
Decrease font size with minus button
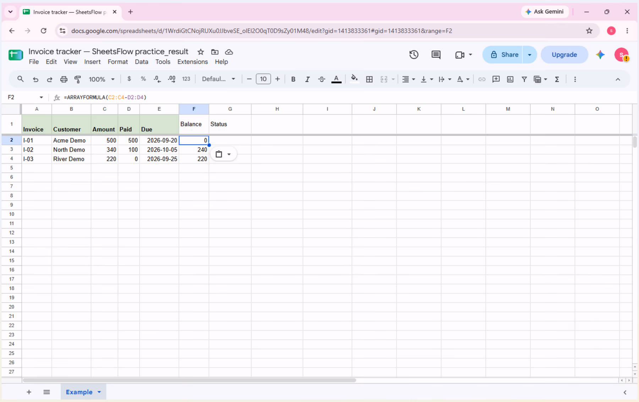point(249,79)
